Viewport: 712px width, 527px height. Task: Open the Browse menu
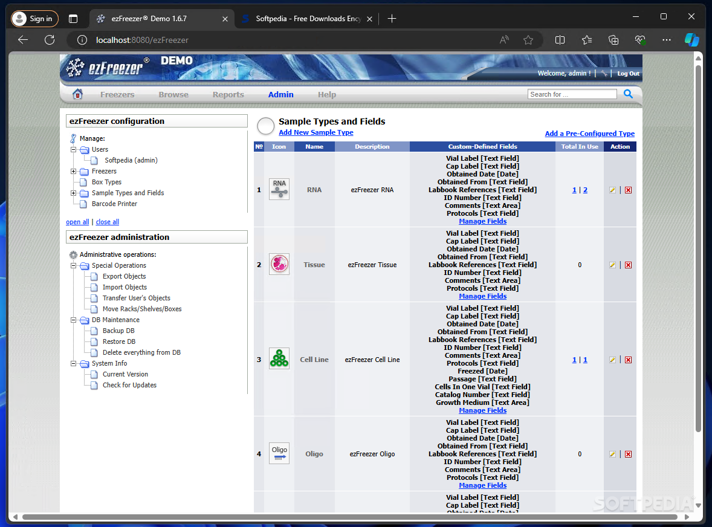pos(173,94)
